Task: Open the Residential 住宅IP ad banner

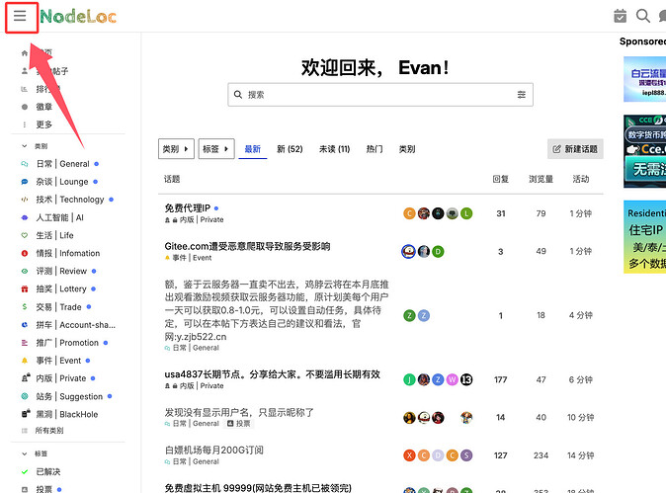Action: click(x=645, y=237)
